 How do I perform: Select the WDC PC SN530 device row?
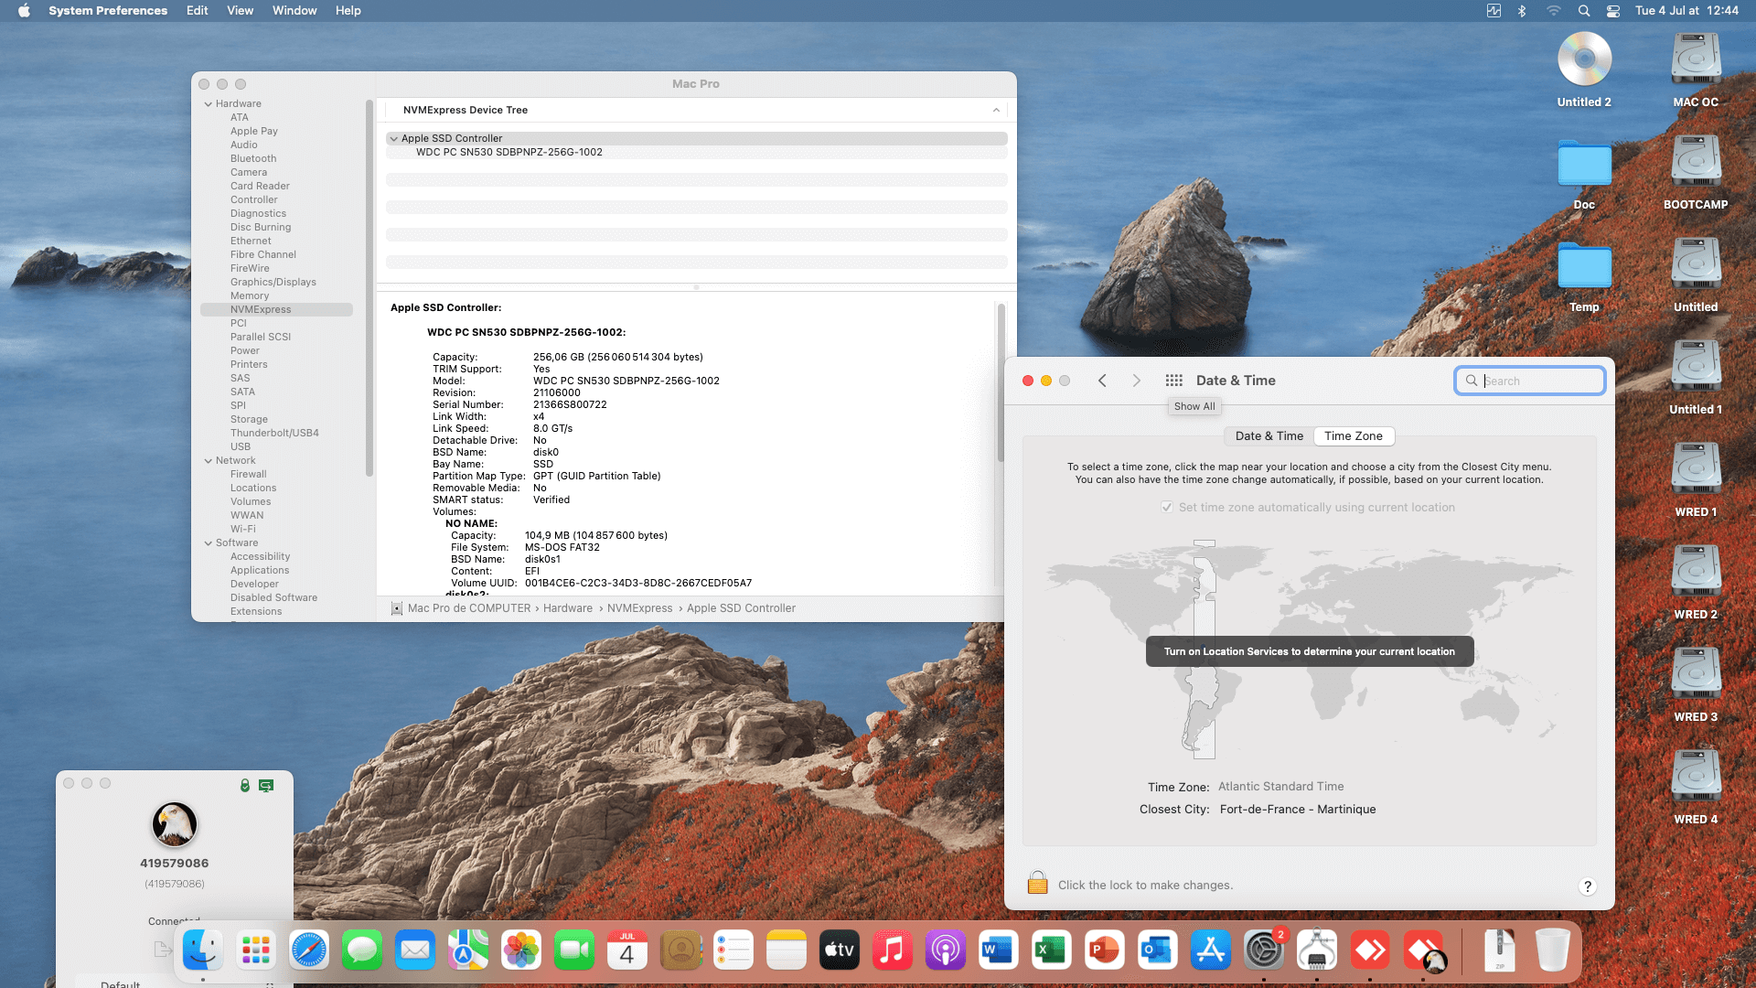pyautogui.click(x=509, y=153)
